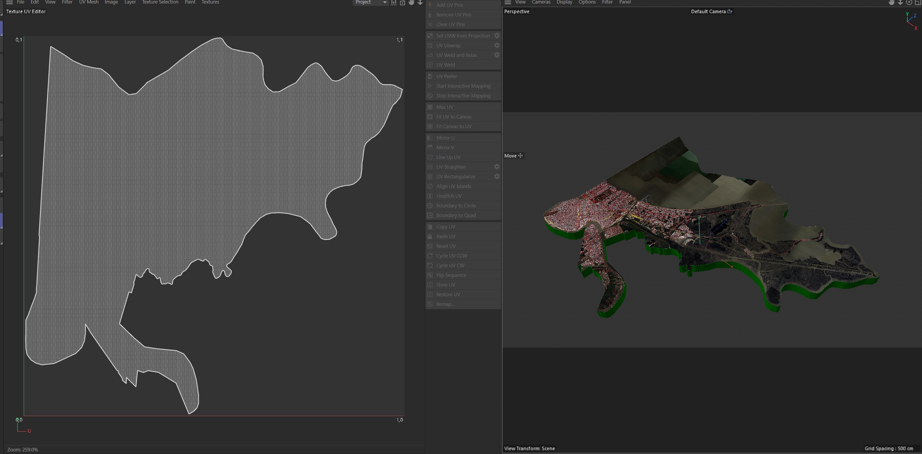Screen dimensions: 922x454
Task: Click the Mirror U command
Action: pyautogui.click(x=445, y=138)
